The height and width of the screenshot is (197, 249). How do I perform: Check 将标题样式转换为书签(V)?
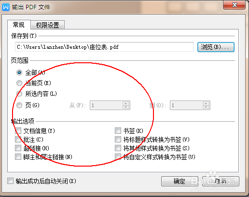(118, 140)
